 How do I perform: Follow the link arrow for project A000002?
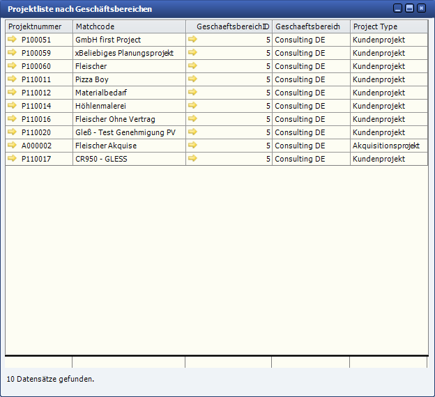click(x=12, y=146)
